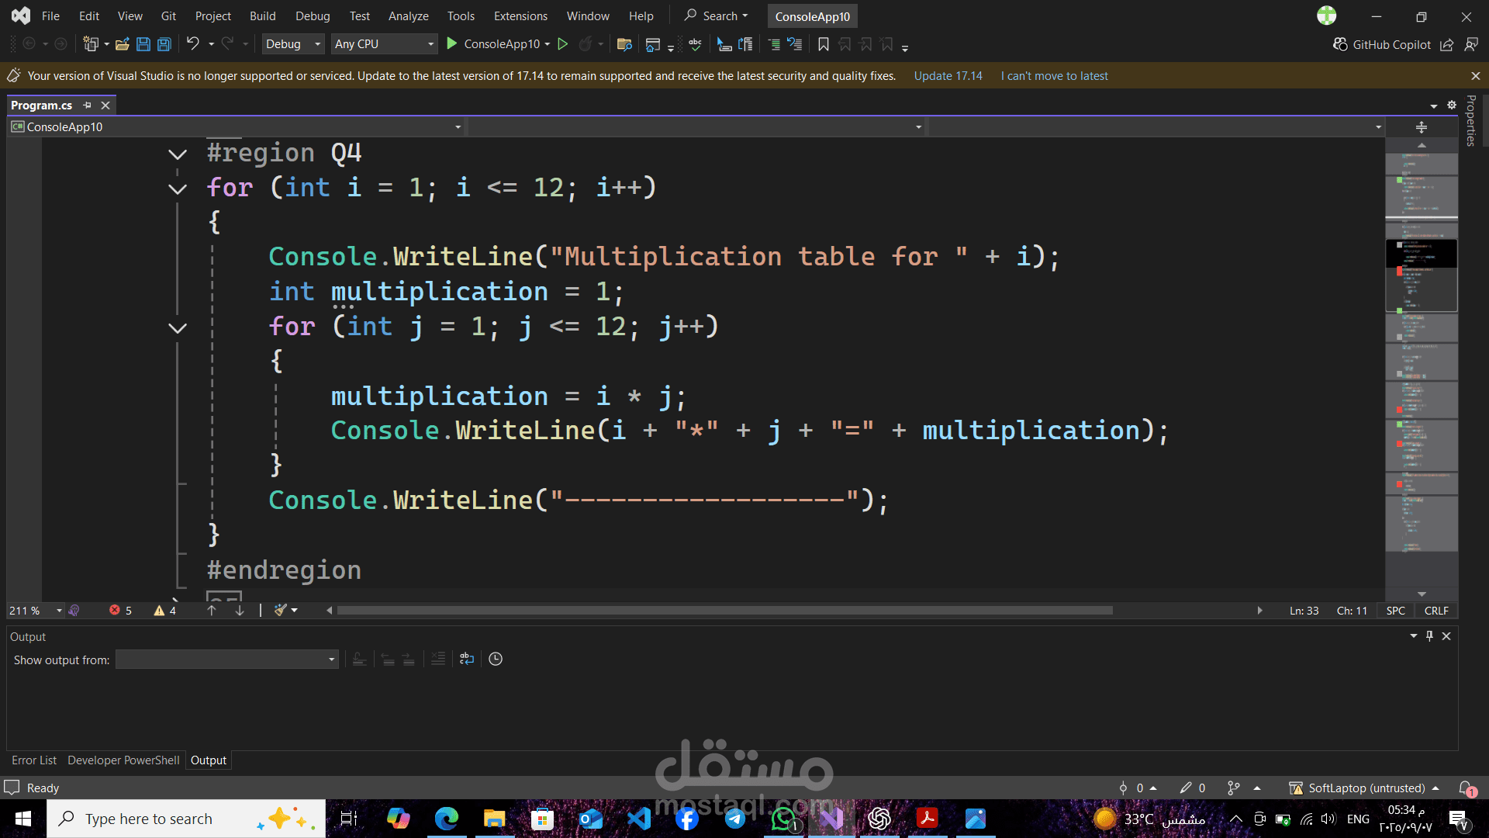Click the Visual Studio logo icon
1489x838 pixels.
[x=21, y=16]
